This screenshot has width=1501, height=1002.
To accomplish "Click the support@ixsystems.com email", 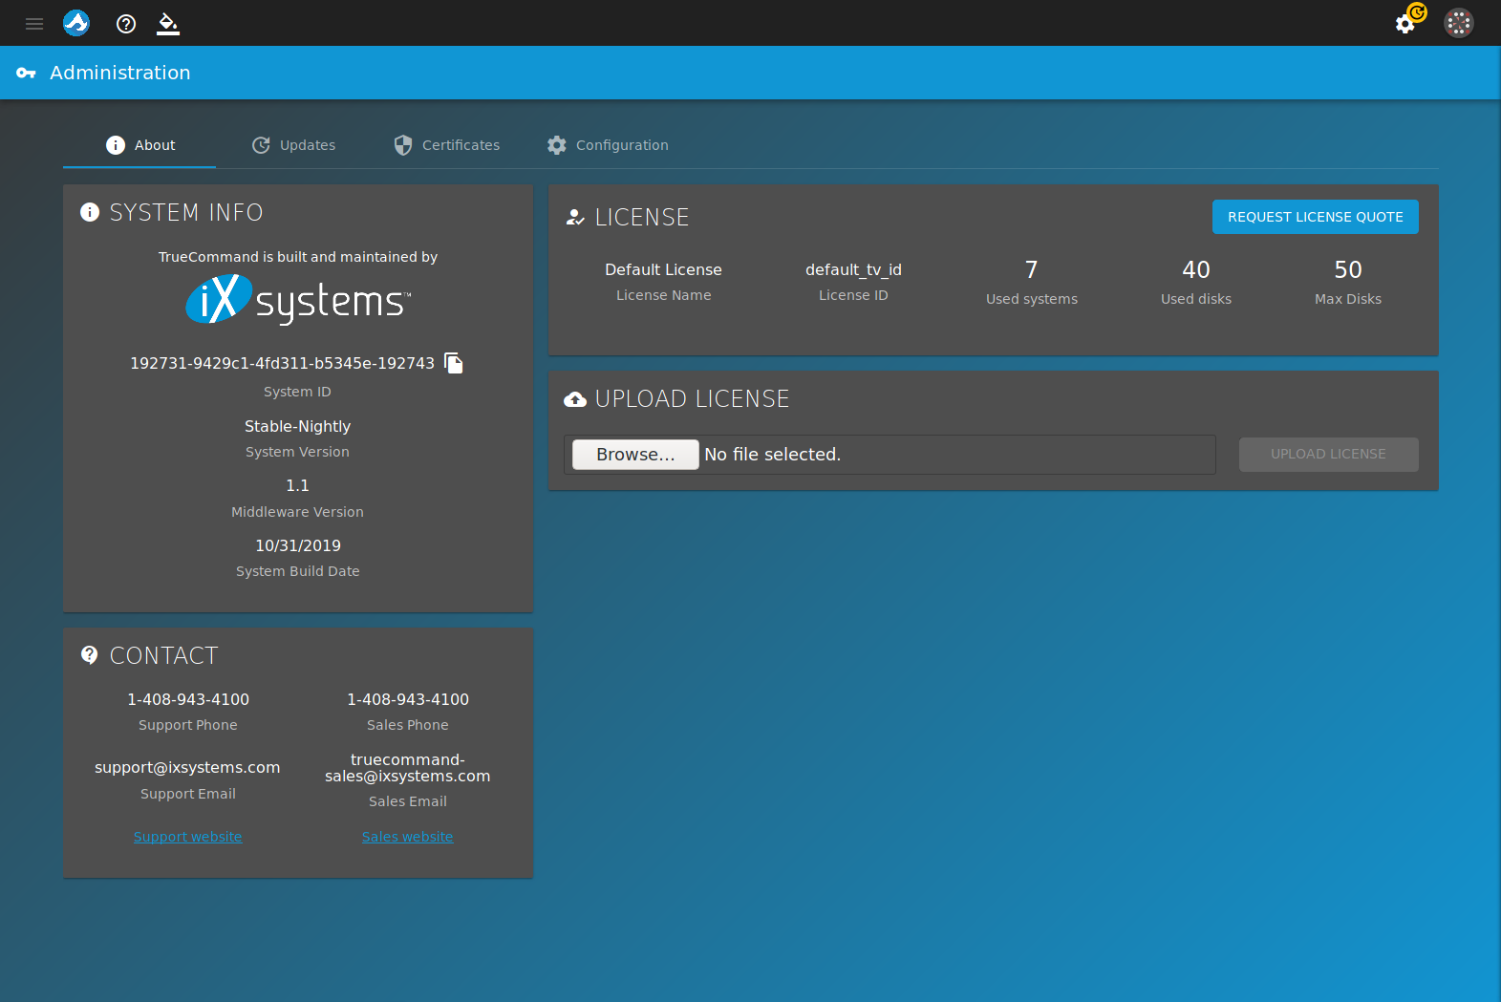I will (187, 768).
